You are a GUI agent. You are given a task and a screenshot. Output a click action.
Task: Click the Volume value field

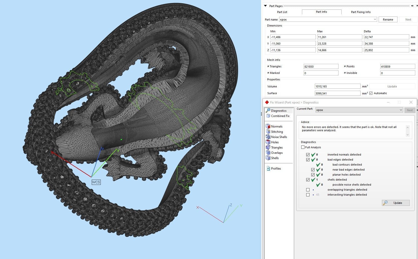(x=338, y=86)
